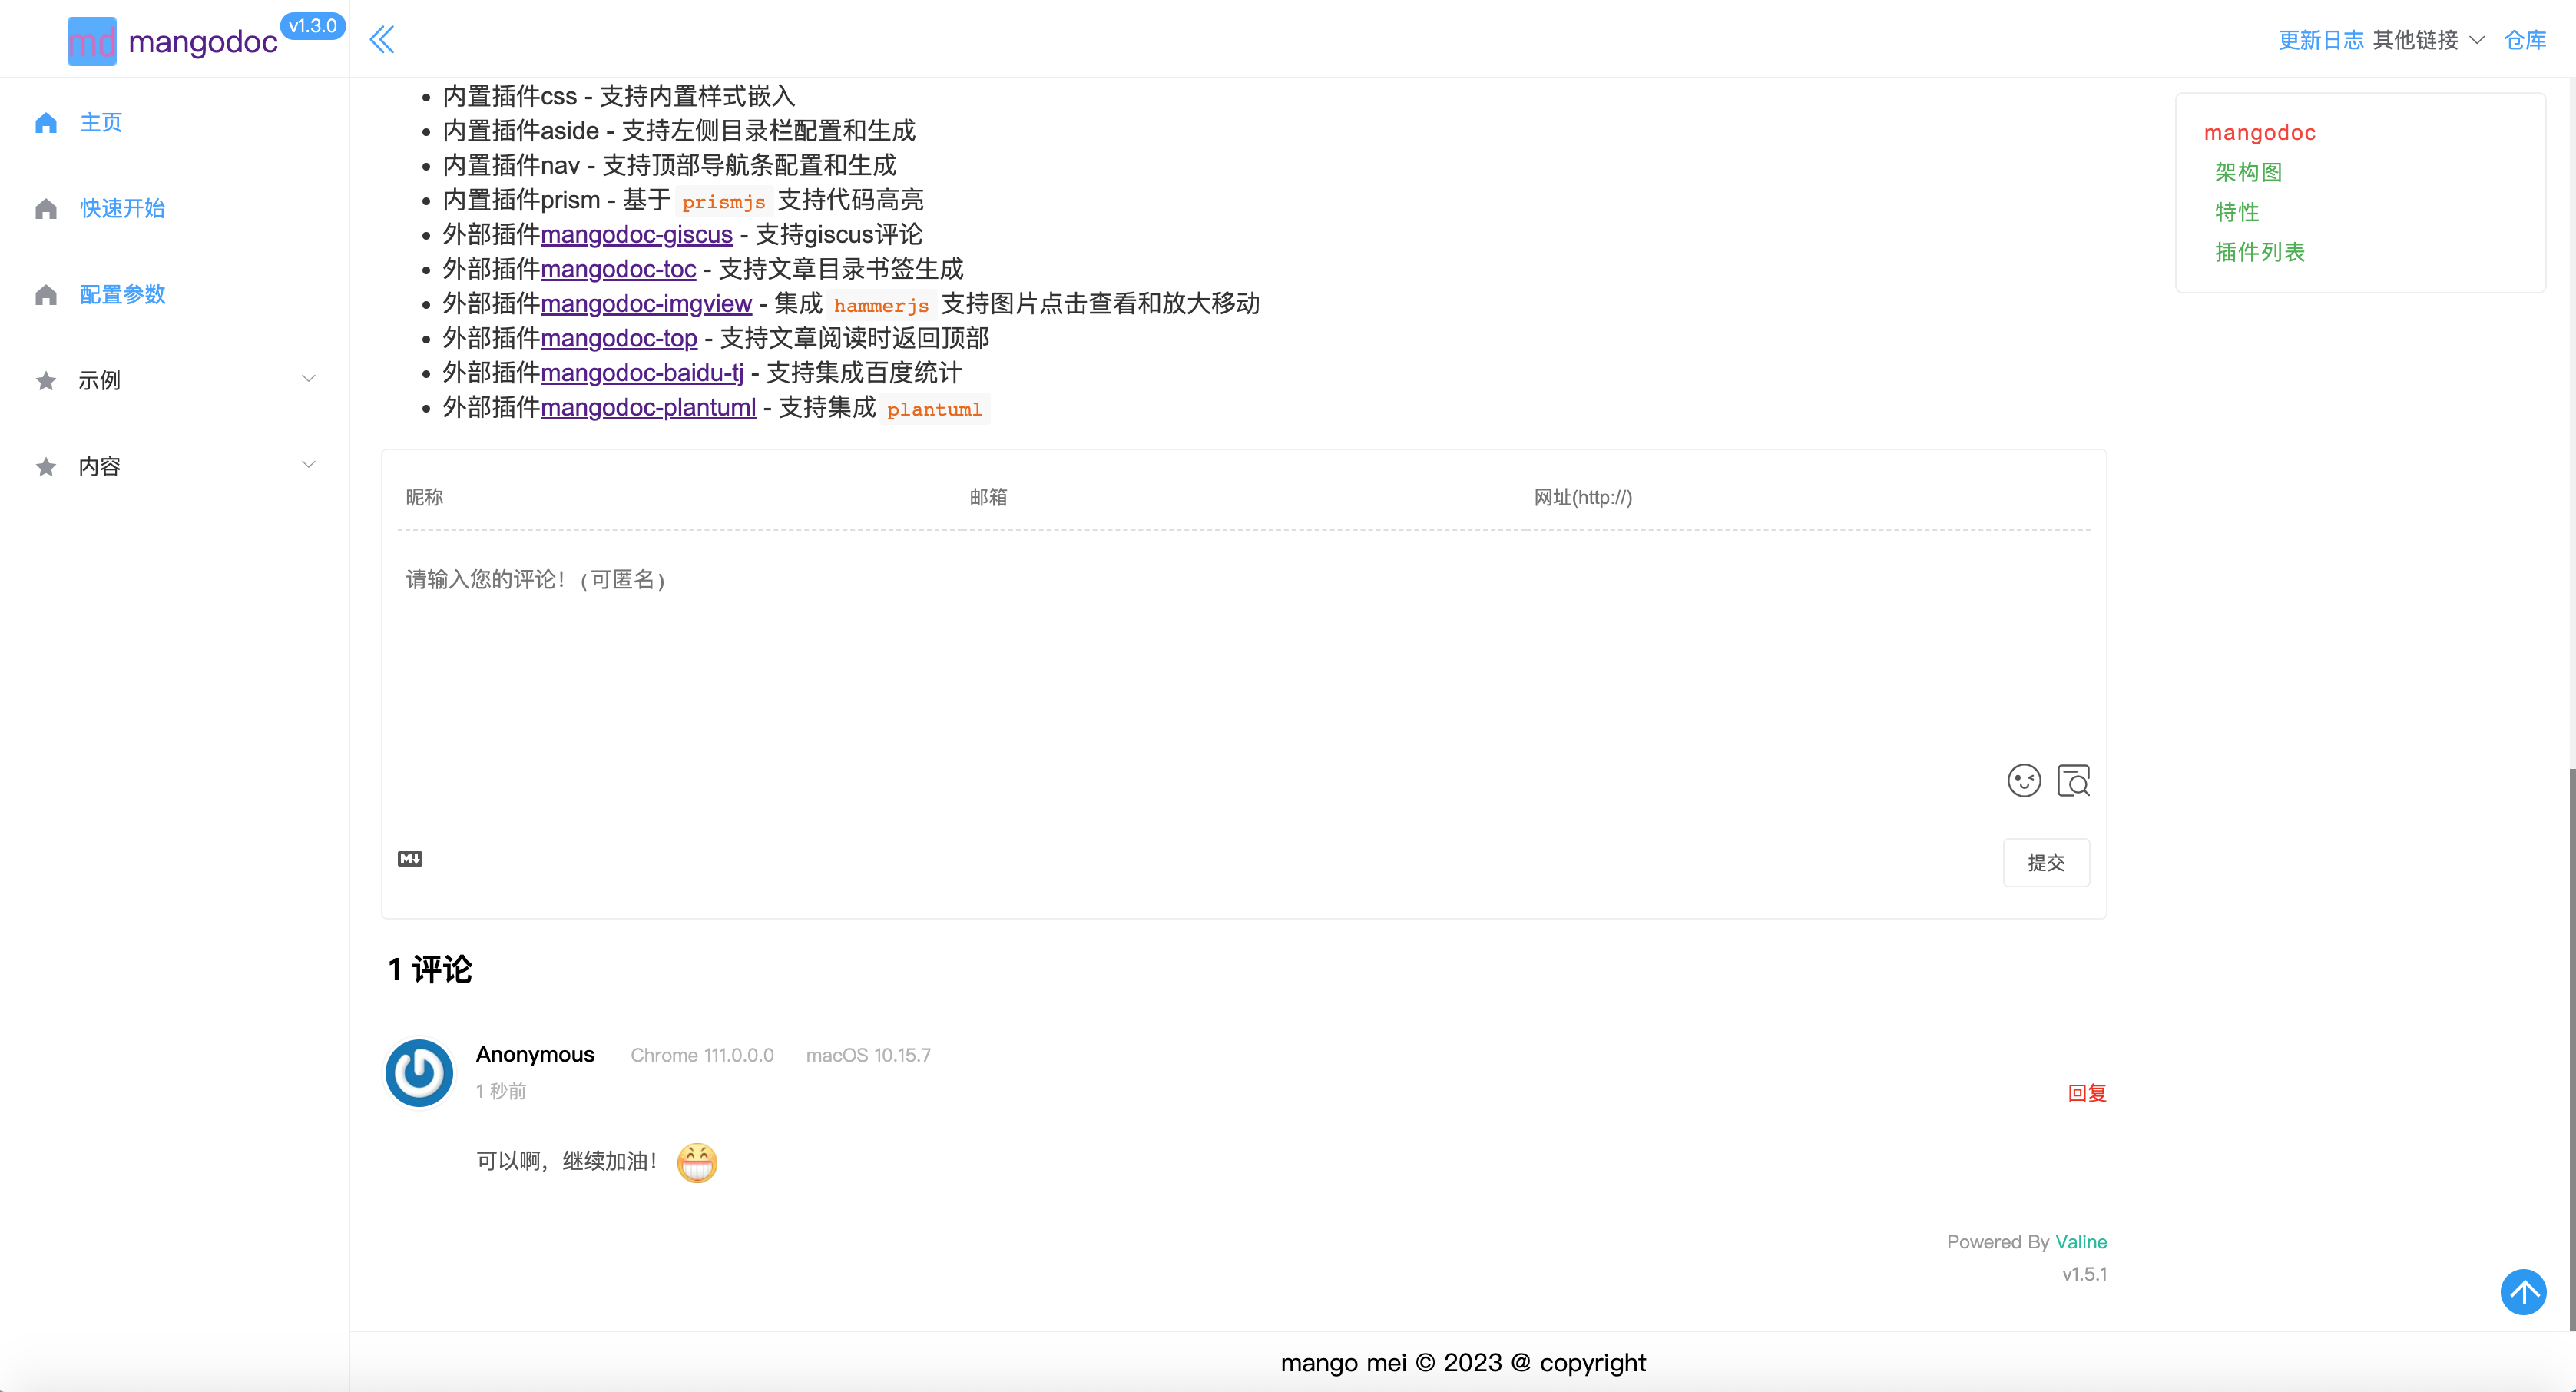Click the Anonymous commenter avatar
The height and width of the screenshot is (1392, 2576).
[x=419, y=1073]
